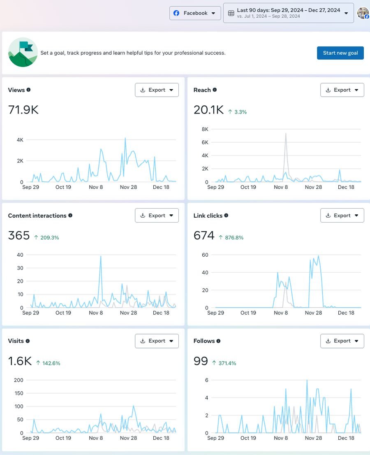Click the Follows card title
Screen dimensions: 370x455
point(204,341)
